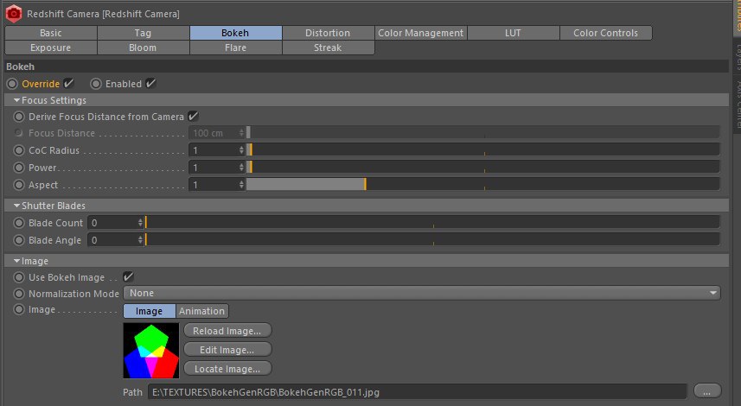
Task: Click the Blade Count stepper arrows
Action: point(140,223)
